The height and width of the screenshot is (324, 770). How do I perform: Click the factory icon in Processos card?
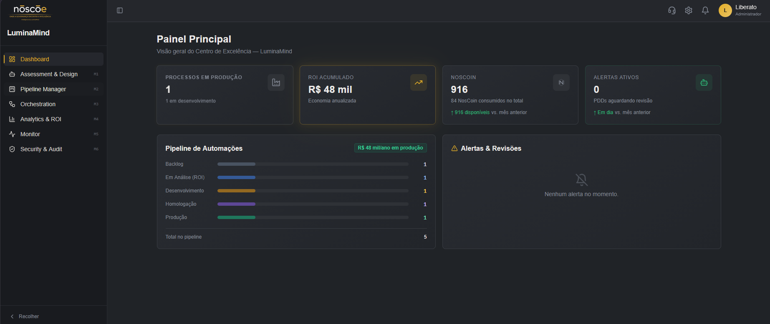click(276, 82)
